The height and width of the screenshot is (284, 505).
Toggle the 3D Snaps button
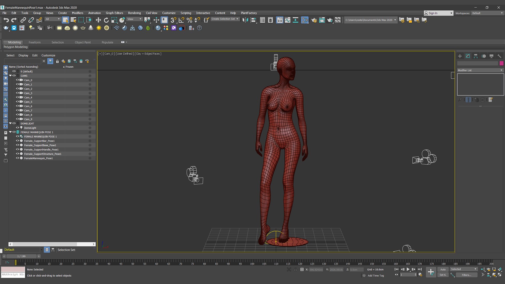[173, 20]
